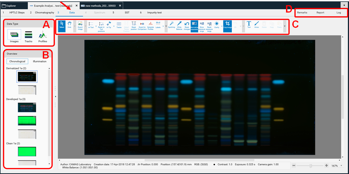Image resolution: width=349 pixels, height=174 pixels.
Task: Open the Crop image tool
Action: pos(227,26)
